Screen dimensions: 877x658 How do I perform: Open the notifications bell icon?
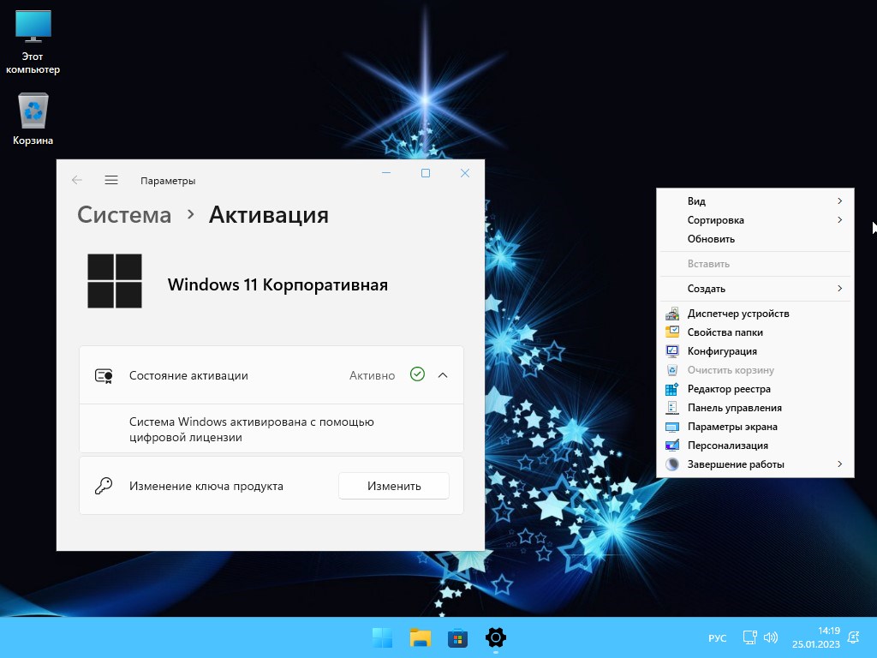click(854, 637)
